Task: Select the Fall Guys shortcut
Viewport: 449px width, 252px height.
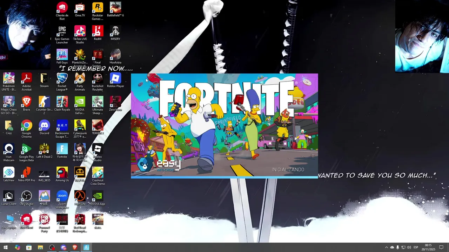Action: pos(62,57)
